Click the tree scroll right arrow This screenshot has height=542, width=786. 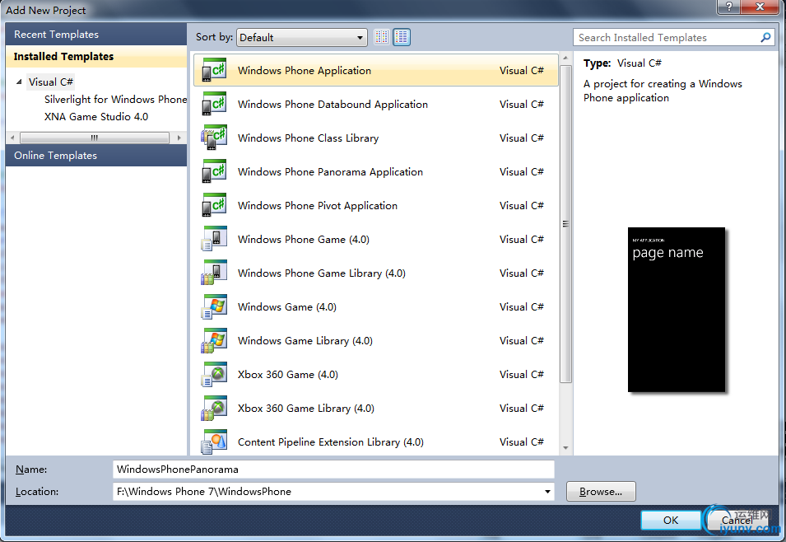pyautogui.click(x=179, y=138)
